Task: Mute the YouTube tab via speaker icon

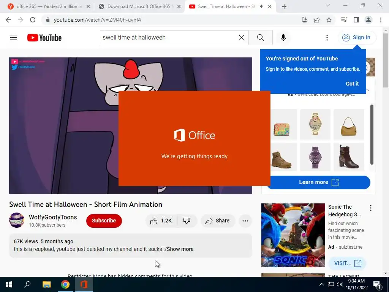Action: (261, 6)
